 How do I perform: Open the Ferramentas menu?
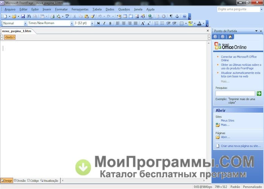tap(80, 9)
